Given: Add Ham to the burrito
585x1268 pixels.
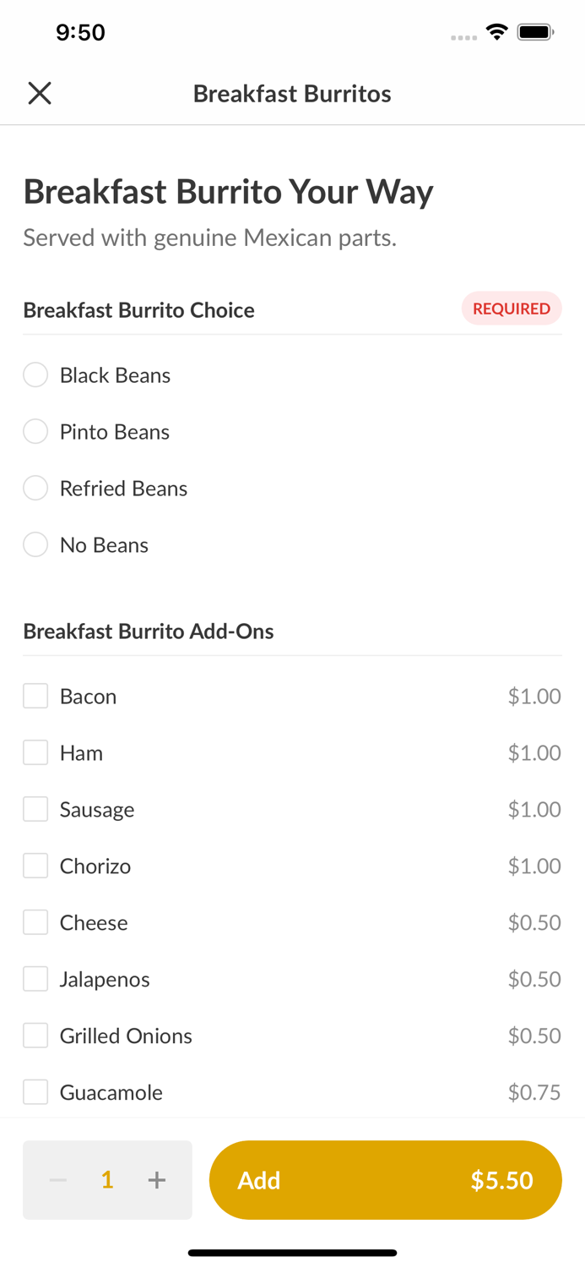Looking at the screenshot, I should (35, 752).
